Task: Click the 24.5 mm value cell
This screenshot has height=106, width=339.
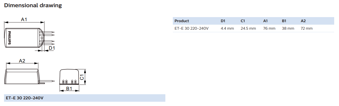Action: pyautogui.click(x=248, y=28)
